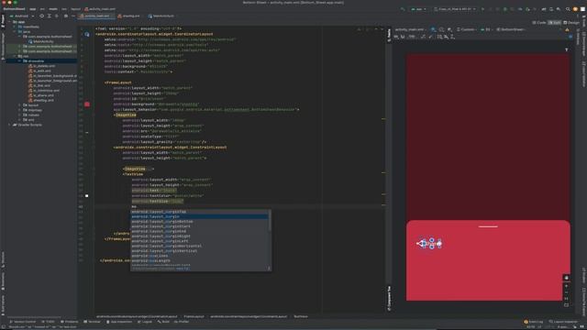The image size is (587, 330).
Task: Switch editor to Code view mode
Action: pos(539,23)
